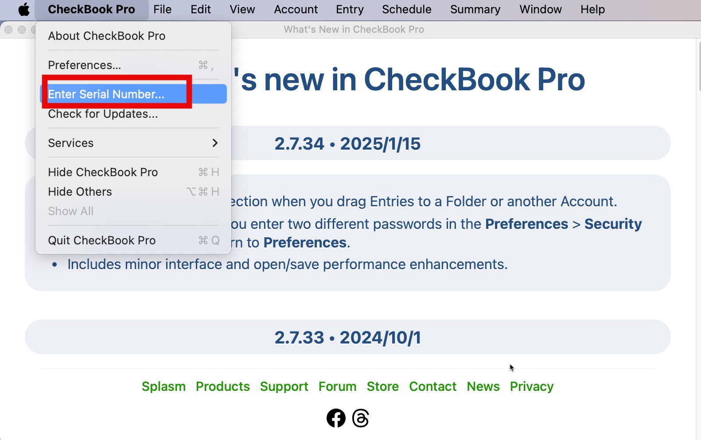Choose Hide CheckBook Pro
701x440 pixels.
(x=103, y=172)
